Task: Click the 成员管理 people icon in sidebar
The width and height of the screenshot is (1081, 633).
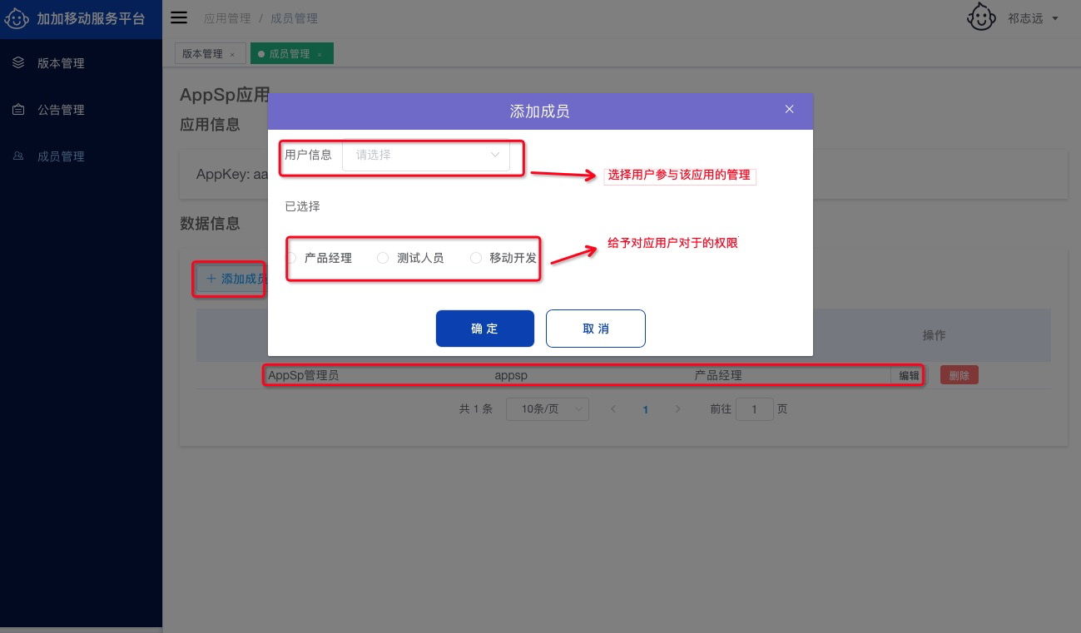Action: 18,156
